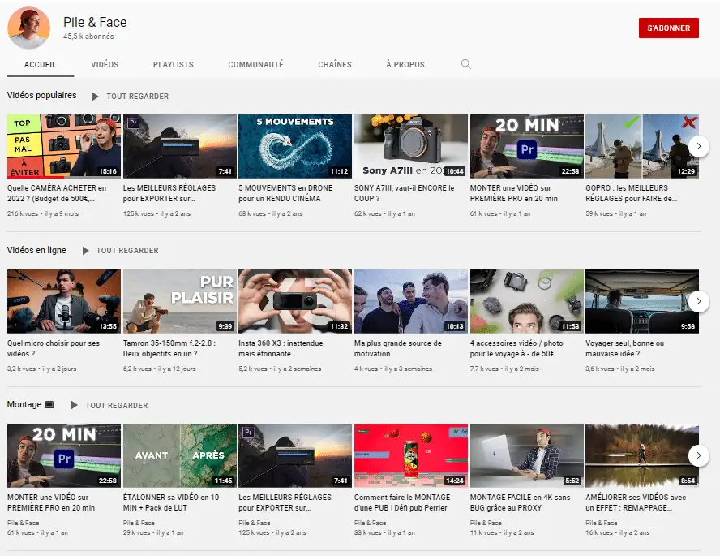
Task: Click play icon beside Vidéos en ligne
Action: 85,251
